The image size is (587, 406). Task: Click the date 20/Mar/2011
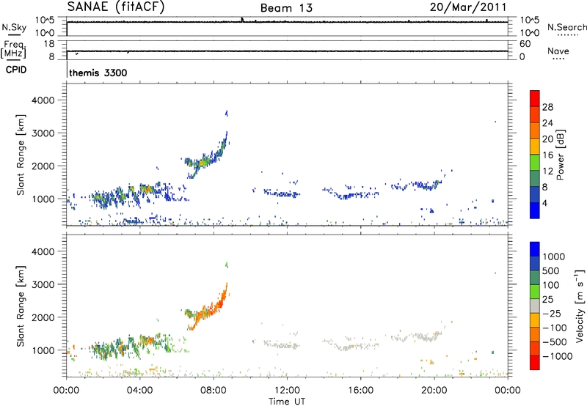(x=468, y=7)
